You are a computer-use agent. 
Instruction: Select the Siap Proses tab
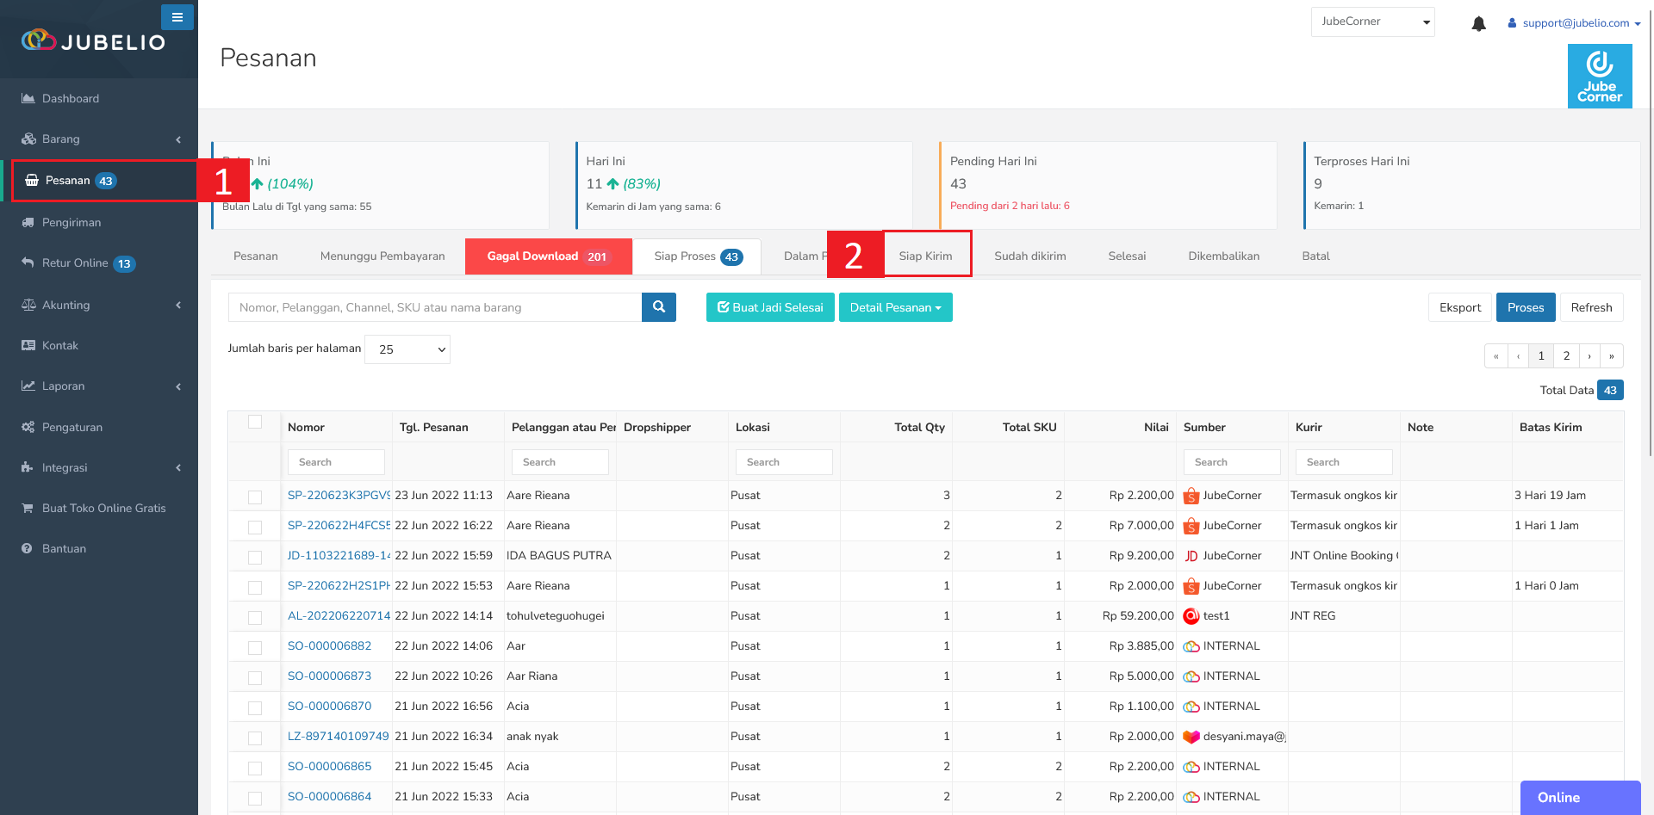(x=697, y=256)
